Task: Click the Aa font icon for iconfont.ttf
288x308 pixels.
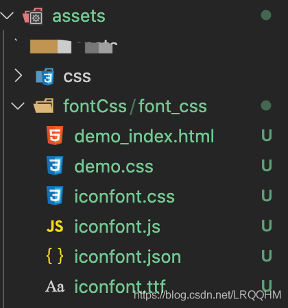Action: click(55, 287)
